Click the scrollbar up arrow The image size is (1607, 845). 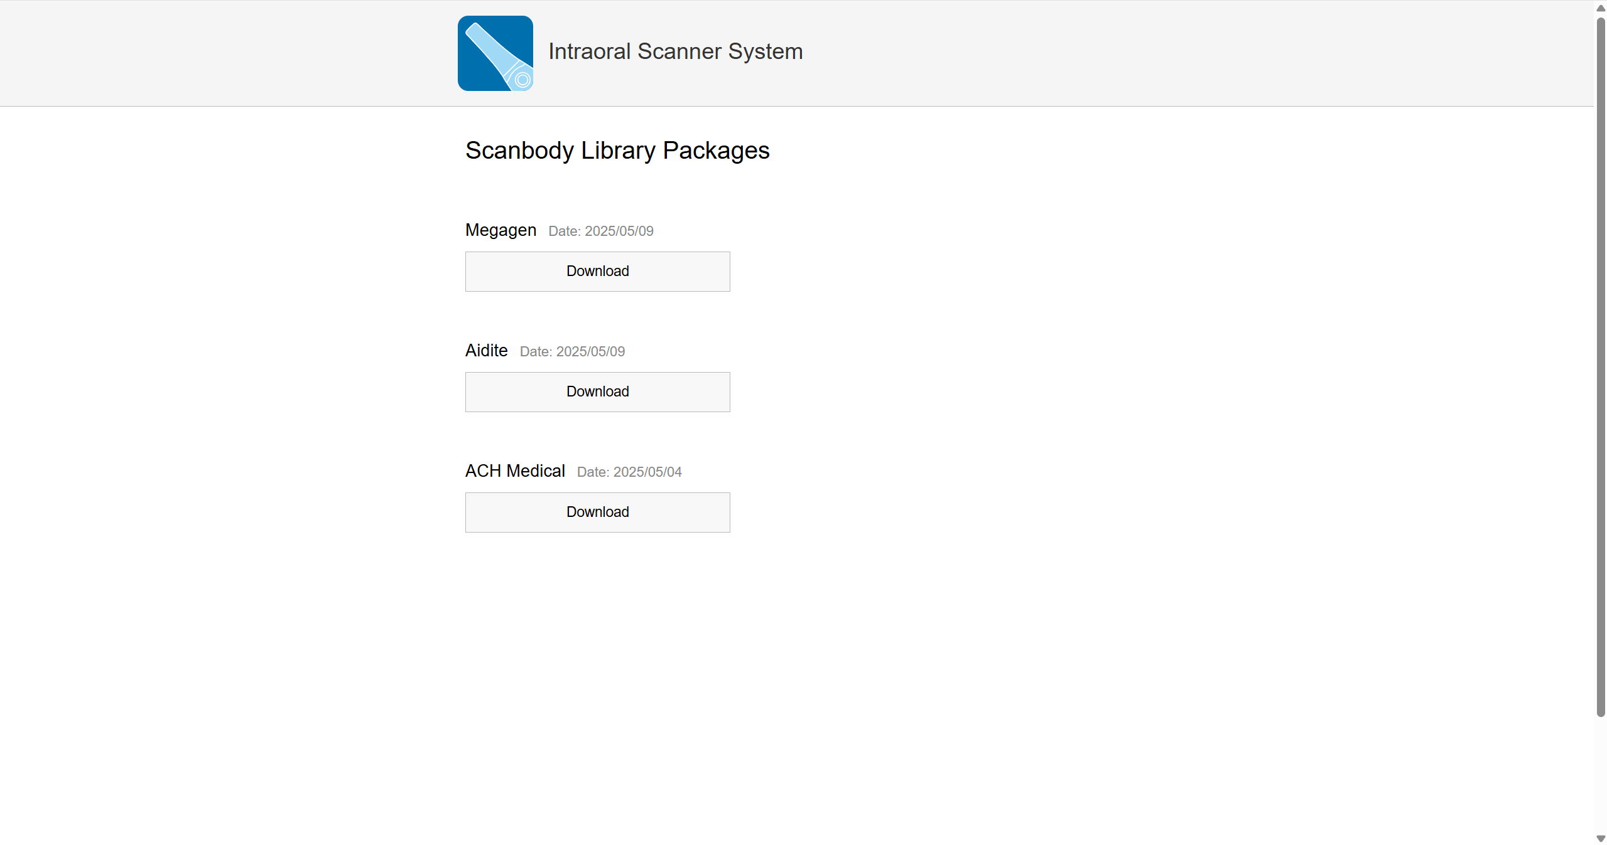tap(1600, 8)
